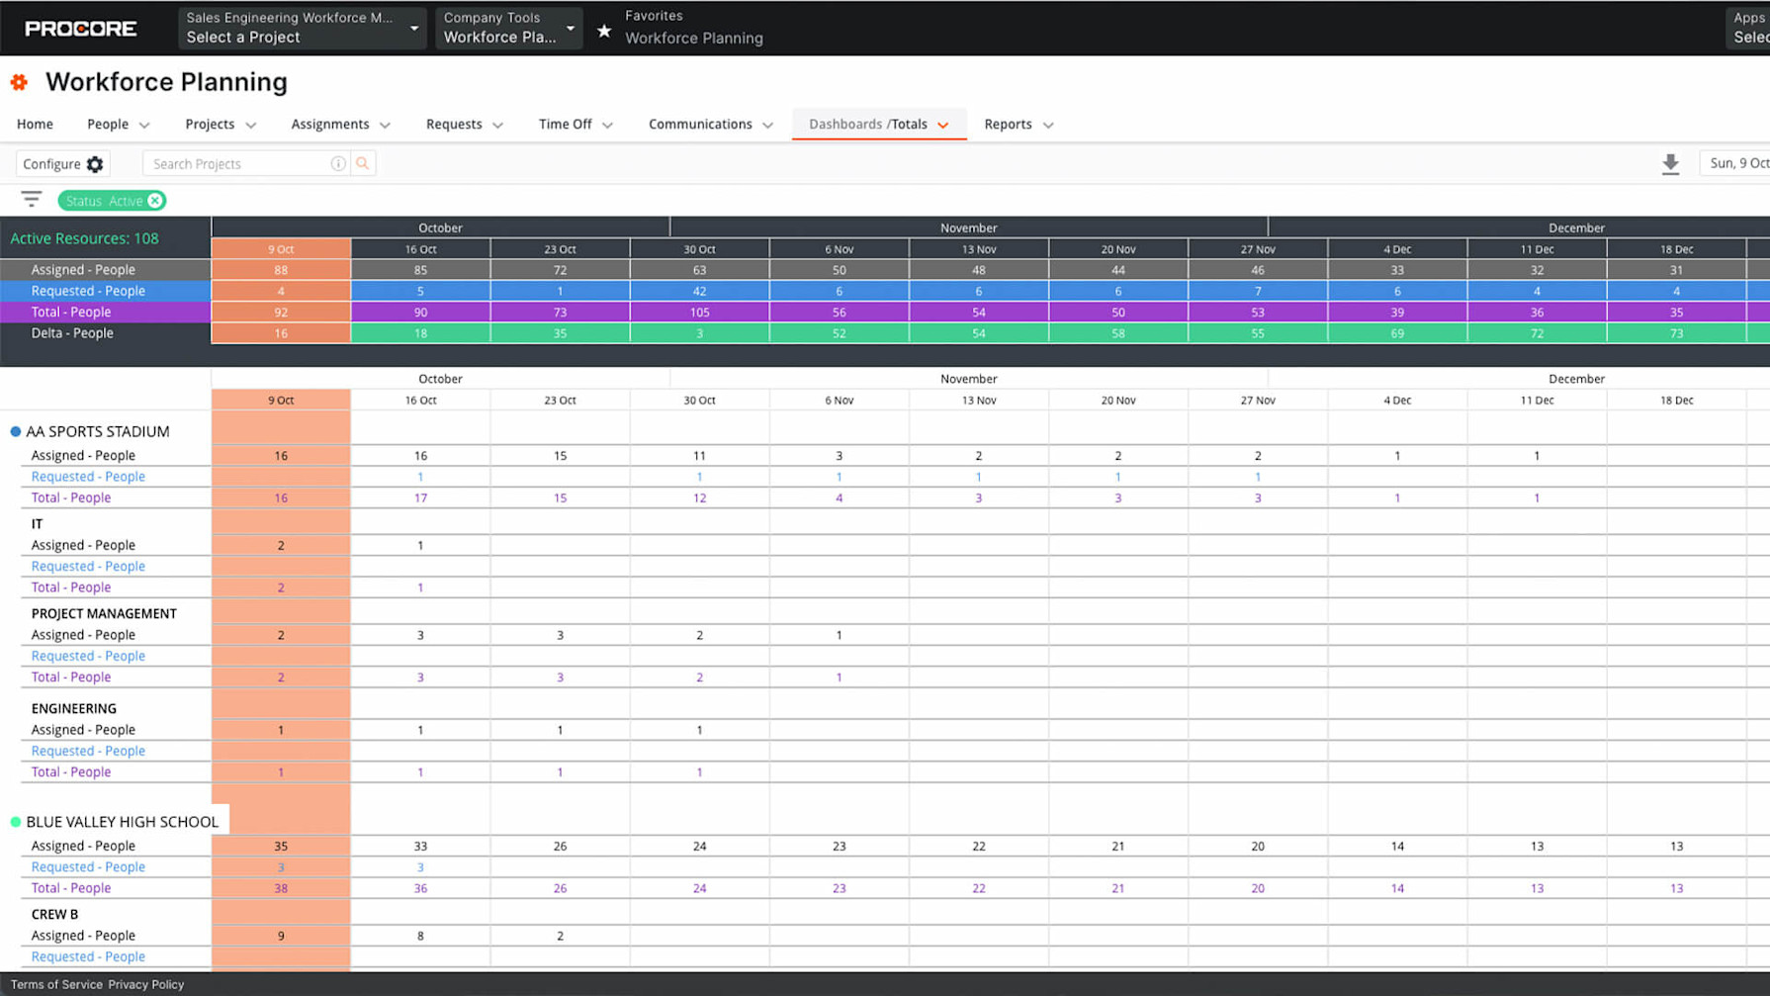Remove the Status Active filter chip
1770x996 pixels.
[156, 200]
